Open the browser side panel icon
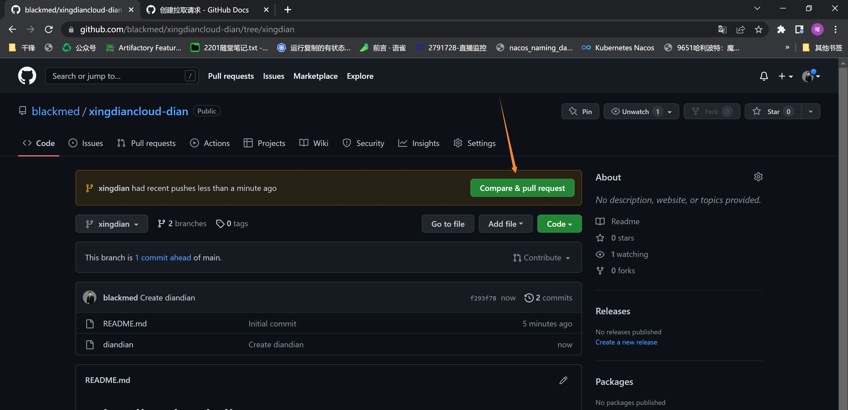The image size is (848, 410). pos(799,29)
